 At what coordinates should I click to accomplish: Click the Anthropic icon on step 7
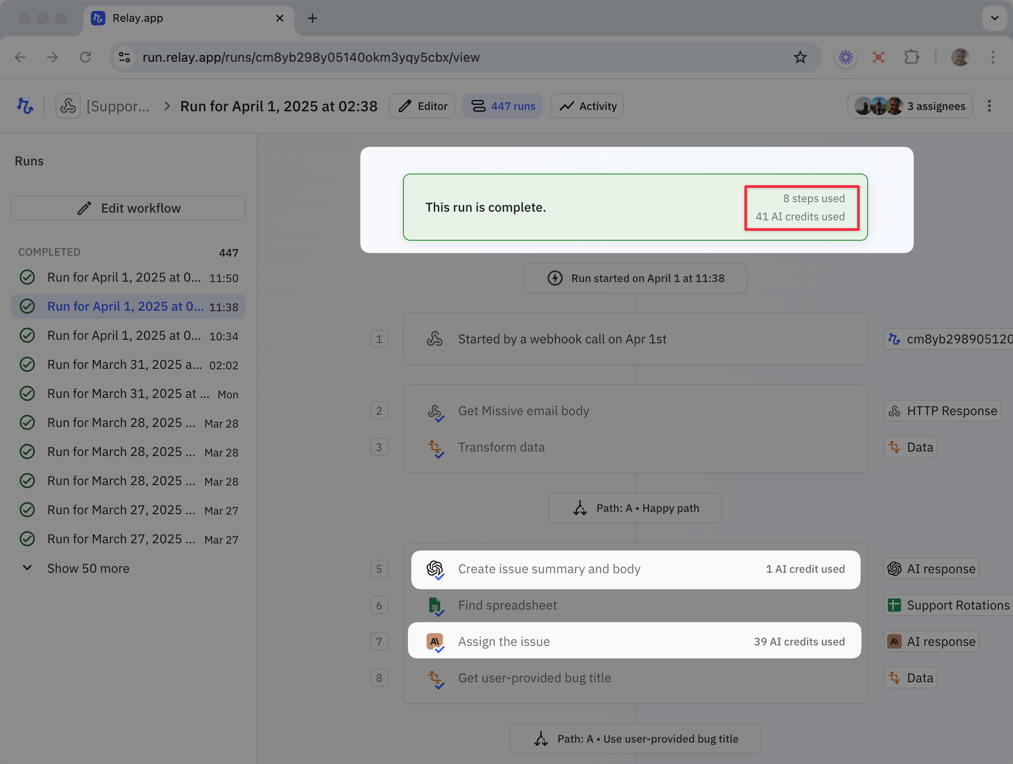pos(435,641)
